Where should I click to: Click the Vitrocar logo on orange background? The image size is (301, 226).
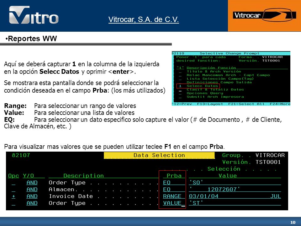click(x=264, y=15)
